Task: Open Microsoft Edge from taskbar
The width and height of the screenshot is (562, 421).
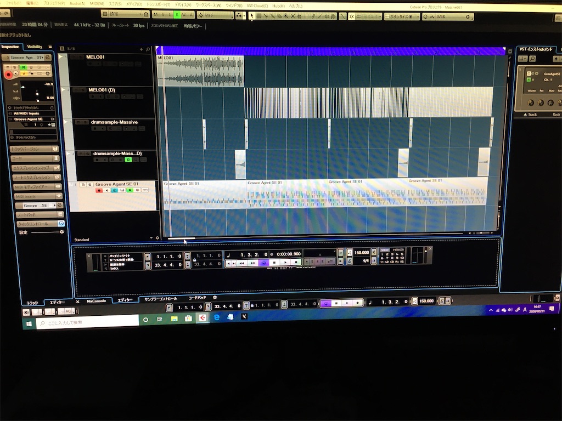Action: click(216, 317)
